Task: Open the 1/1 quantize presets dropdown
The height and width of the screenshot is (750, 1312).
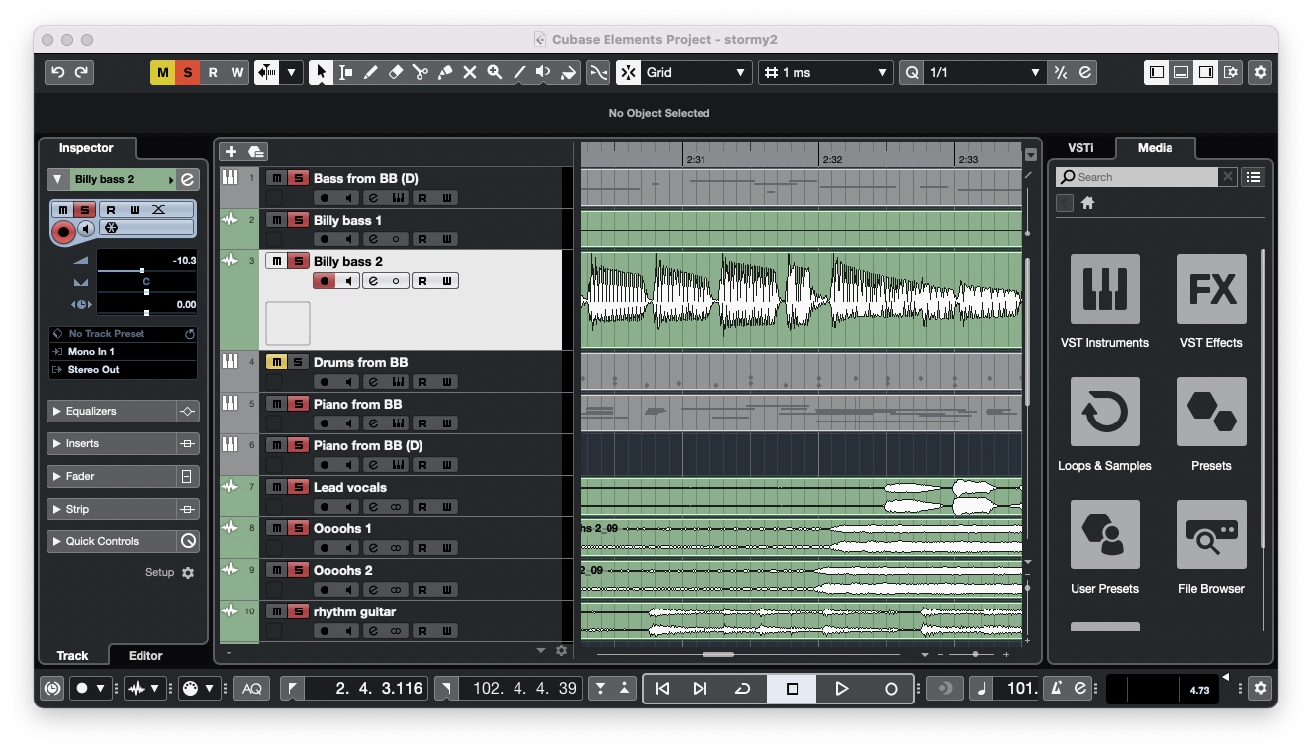Action: pos(984,73)
